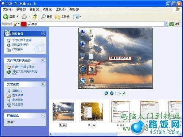Click the globe icon beside 联机订购照片

pyautogui.click(x=9, y=45)
